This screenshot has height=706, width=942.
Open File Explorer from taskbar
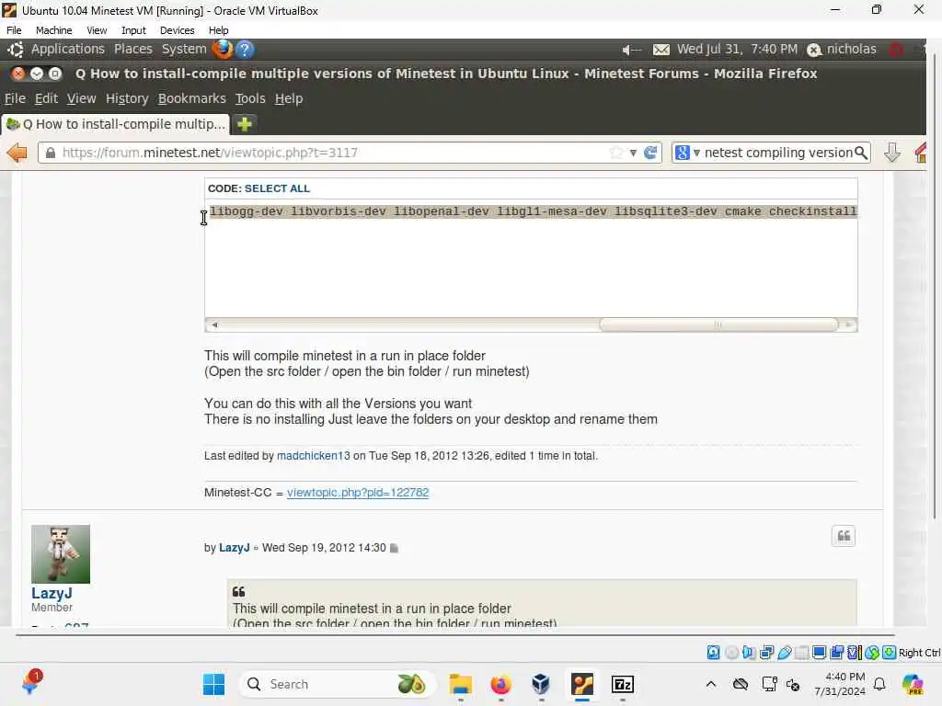pyautogui.click(x=461, y=684)
